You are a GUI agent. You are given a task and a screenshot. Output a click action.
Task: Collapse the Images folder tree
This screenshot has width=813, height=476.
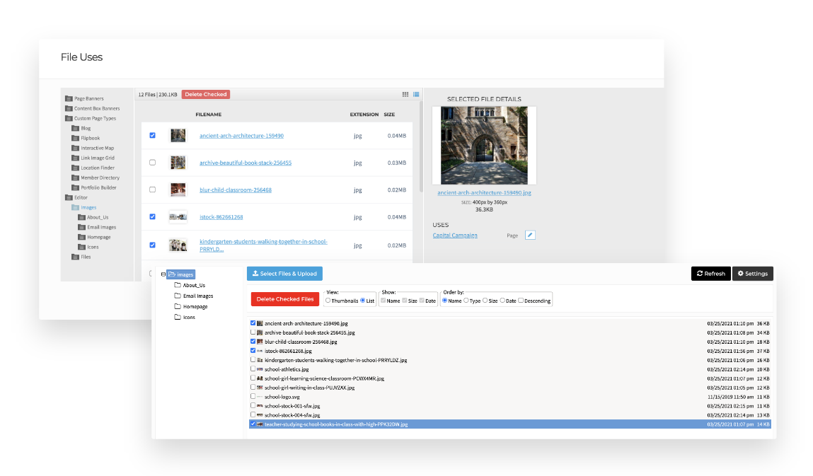[163, 274]
